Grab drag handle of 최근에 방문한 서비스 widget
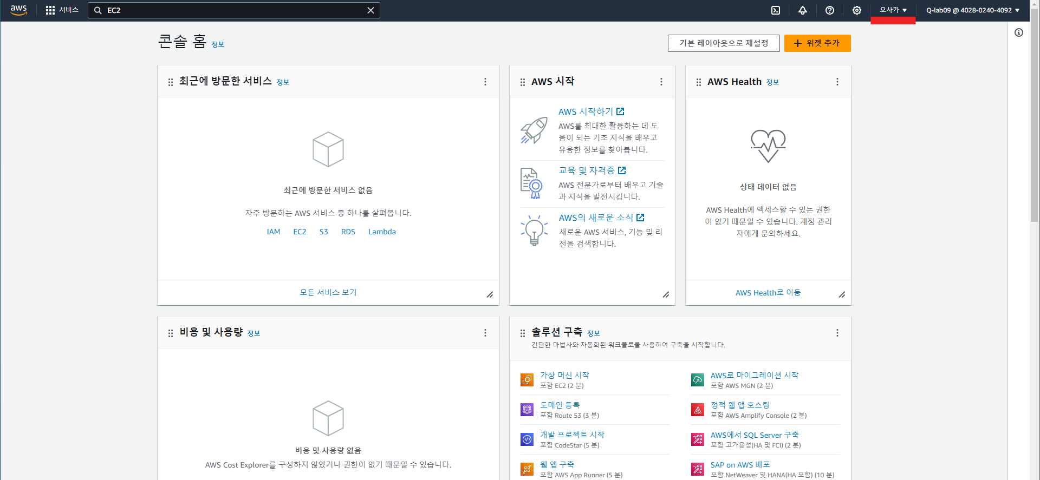Viewport: 1040px width, 480px height. point(171,82)
